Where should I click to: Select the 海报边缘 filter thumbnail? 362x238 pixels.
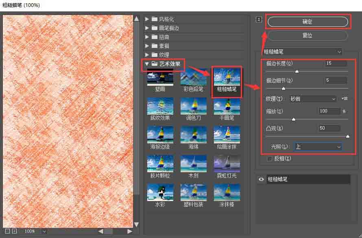click(160, 135)
